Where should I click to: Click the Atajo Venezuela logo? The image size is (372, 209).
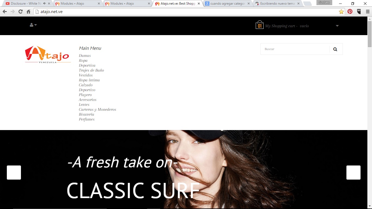48,54
